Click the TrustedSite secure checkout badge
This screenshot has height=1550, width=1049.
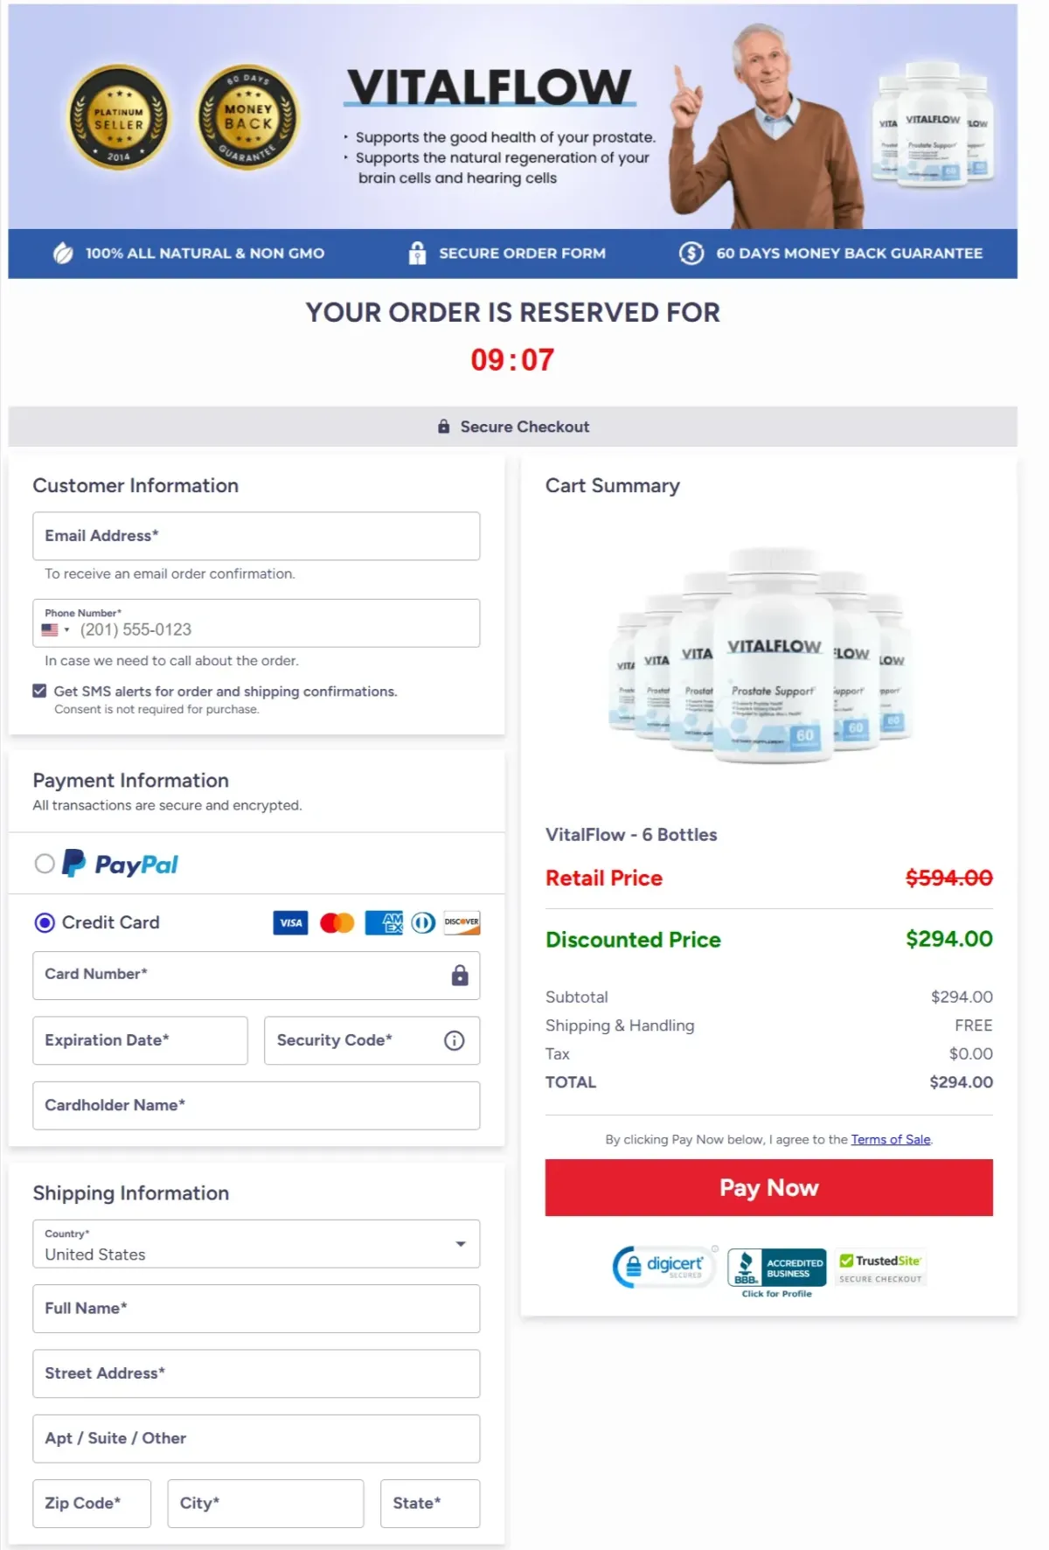[x=880, y=1268]
